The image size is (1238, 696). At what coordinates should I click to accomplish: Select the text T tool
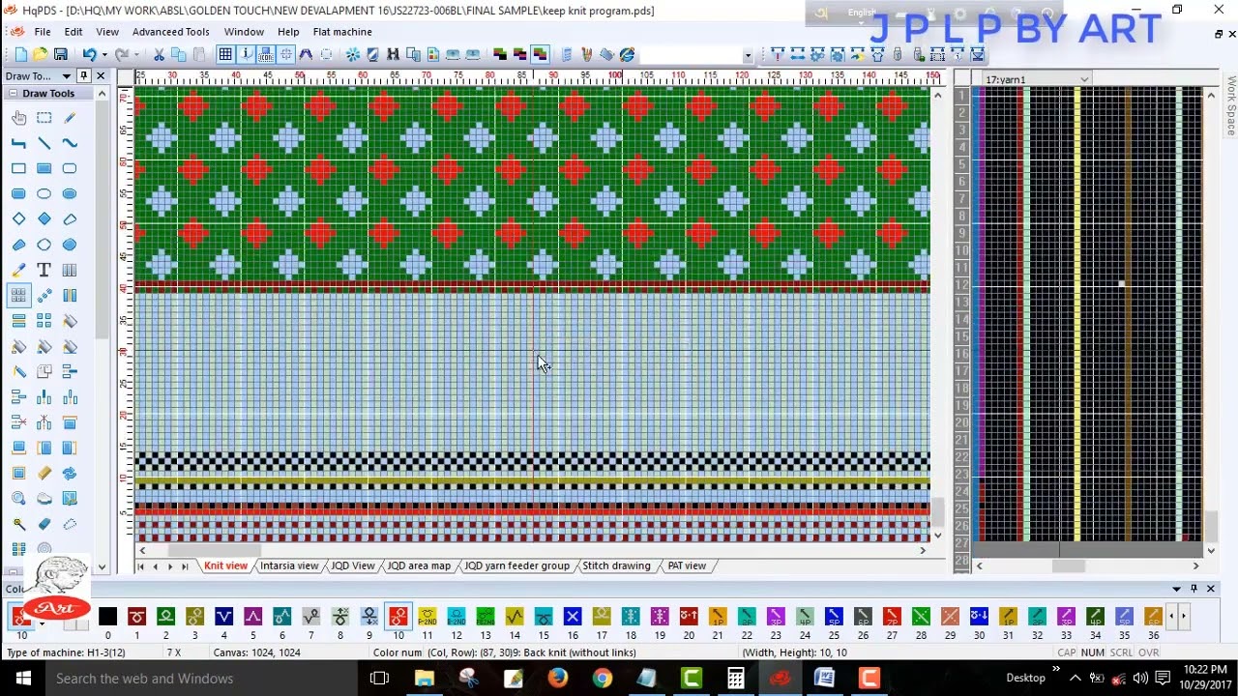[44, 270]
